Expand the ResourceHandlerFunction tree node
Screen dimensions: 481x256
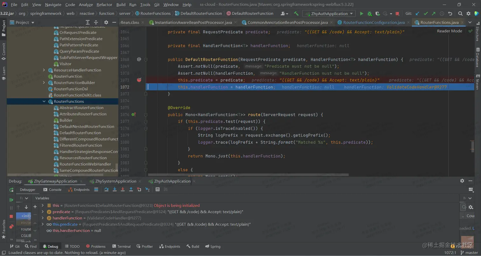coord(44,70)
